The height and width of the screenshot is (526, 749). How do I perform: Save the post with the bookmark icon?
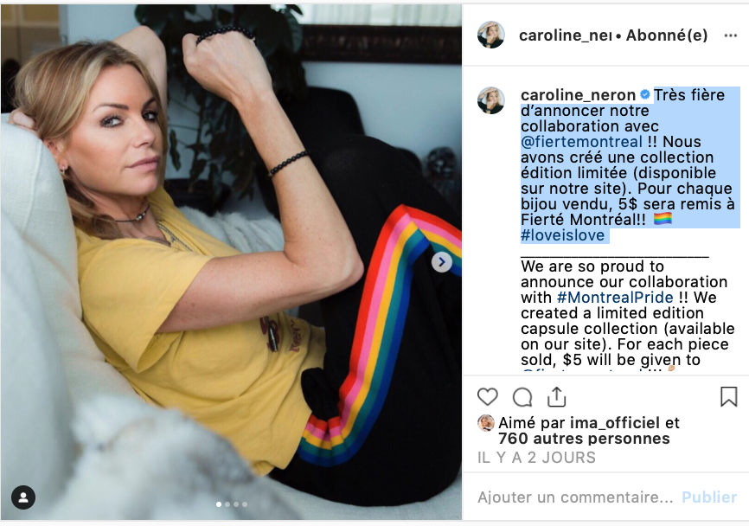tap(728, 397)
